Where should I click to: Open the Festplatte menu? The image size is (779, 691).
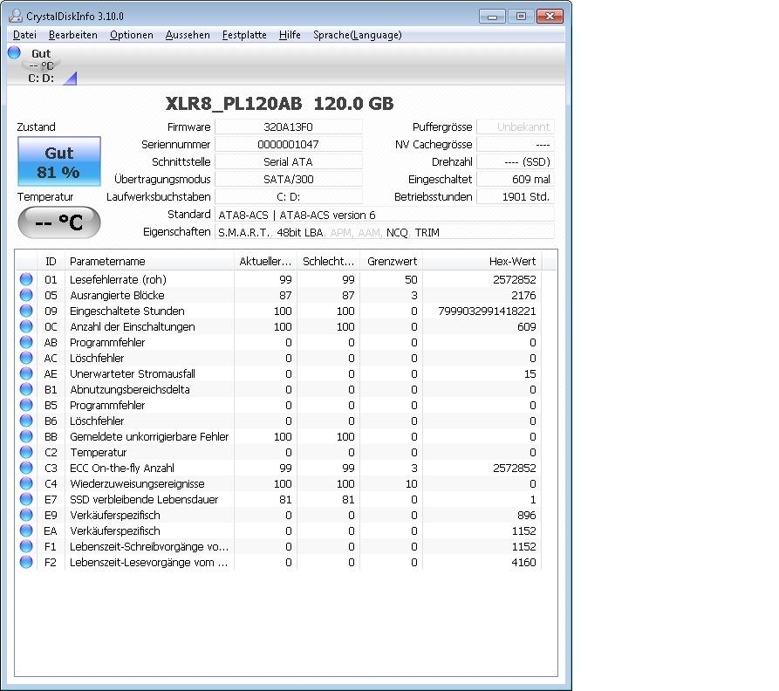pos(244,35)
